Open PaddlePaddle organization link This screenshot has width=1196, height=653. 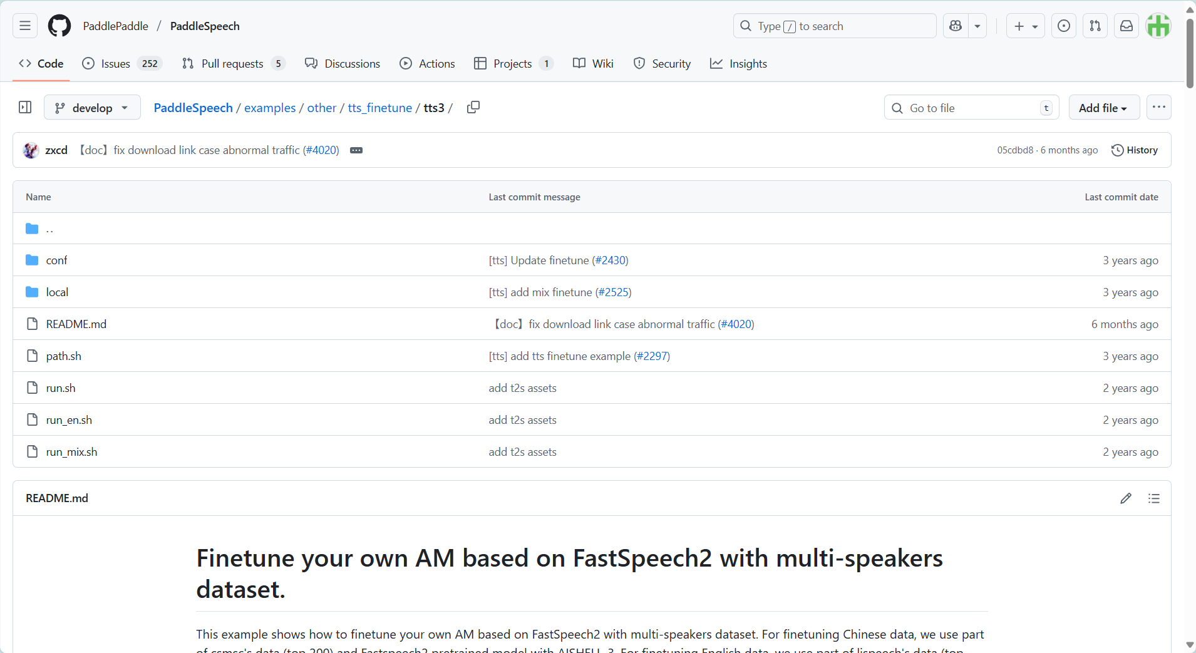click(x=116, y=26)
